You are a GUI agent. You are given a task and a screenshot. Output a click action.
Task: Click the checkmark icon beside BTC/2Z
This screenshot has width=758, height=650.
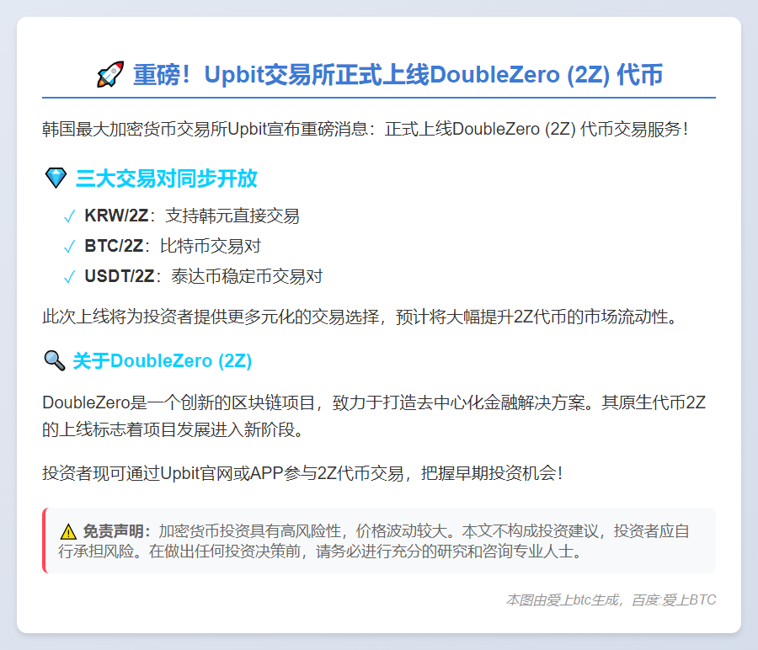click(69, 247)
